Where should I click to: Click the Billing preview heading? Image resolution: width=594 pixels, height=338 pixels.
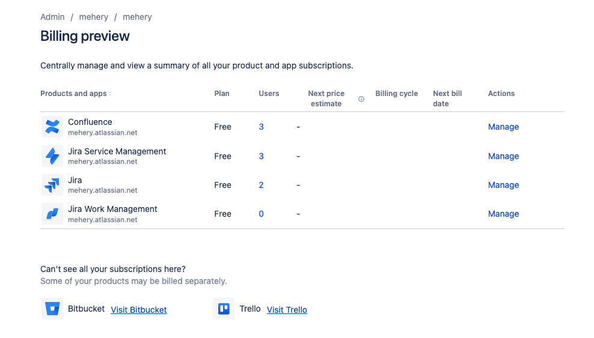pyautogui.click(x=85, y=36)
